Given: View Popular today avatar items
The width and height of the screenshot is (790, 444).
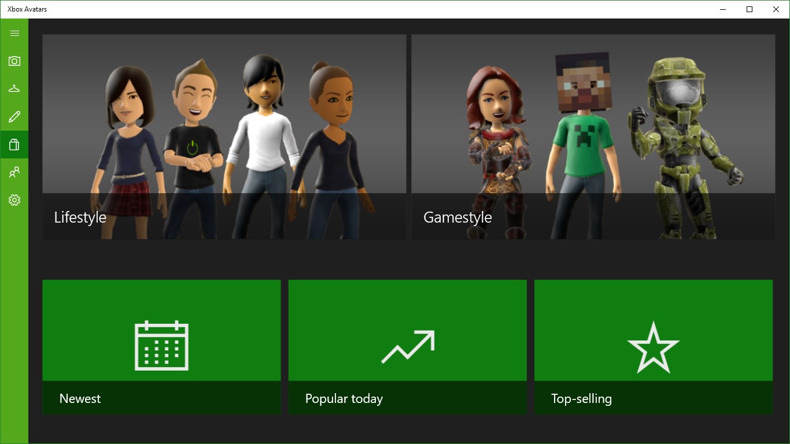Looking at the screenshot, I should (x=344, y=398).
